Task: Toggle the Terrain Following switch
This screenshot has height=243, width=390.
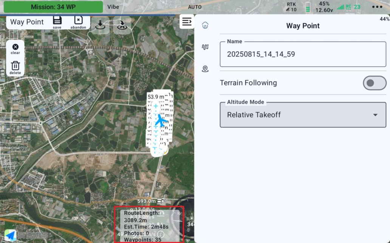Action: point(374,83)
